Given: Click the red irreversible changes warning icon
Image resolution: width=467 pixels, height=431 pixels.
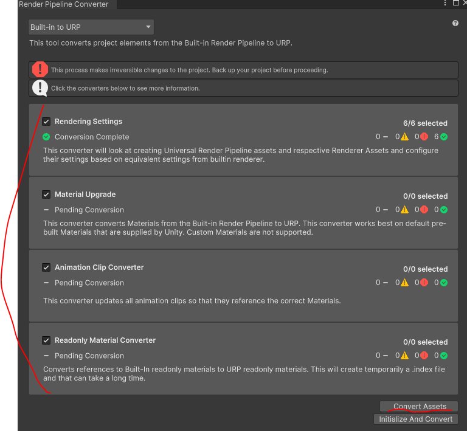Looking at the screenshot, I should [x=40, y=69].
